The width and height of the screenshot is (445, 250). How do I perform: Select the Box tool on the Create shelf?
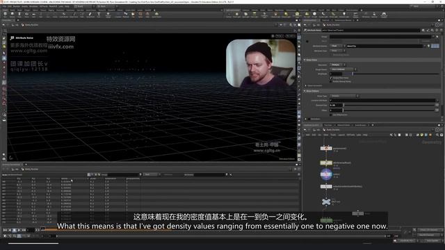point(5,15)
